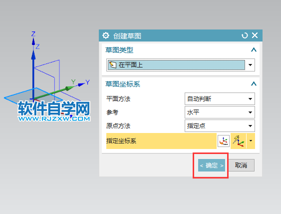Click the 草图类型 heading text
281x214 pixels.
pos(119,50)
